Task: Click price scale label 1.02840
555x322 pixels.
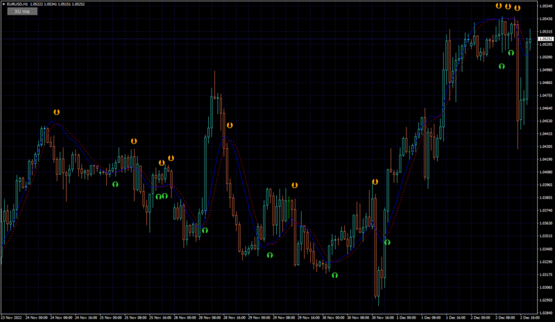Action: [x=546, y=313]
